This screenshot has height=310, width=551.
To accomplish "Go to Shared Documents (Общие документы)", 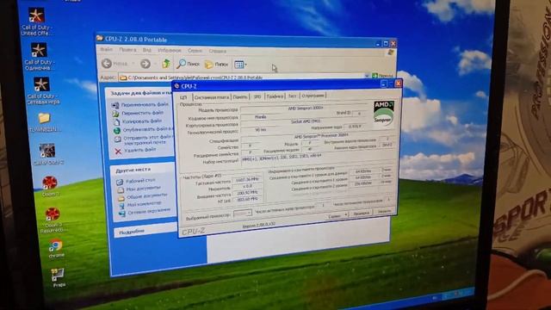I will pos(146,195).
